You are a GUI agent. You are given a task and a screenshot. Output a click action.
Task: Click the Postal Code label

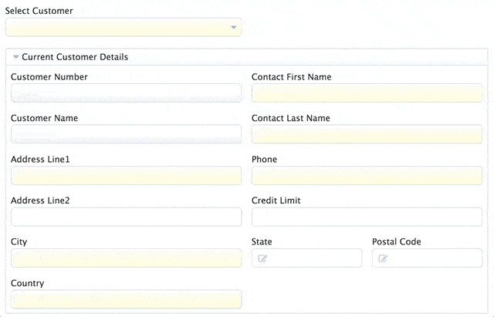(x=397, y=241)
